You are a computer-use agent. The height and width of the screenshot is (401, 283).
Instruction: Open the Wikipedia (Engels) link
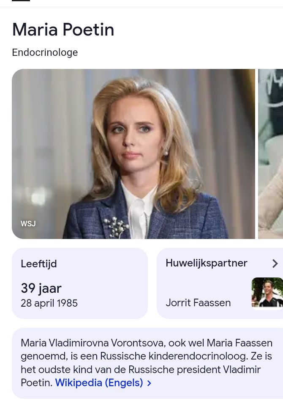click(99, 383)
